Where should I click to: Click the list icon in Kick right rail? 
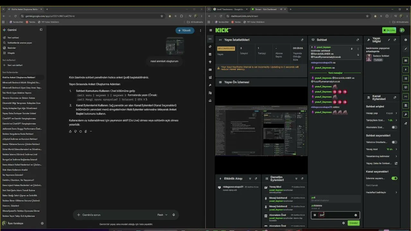click(406, 78)
